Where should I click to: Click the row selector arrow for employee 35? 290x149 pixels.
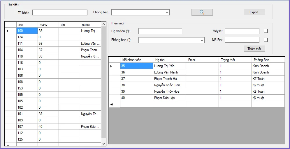click(x=112, y=66)
